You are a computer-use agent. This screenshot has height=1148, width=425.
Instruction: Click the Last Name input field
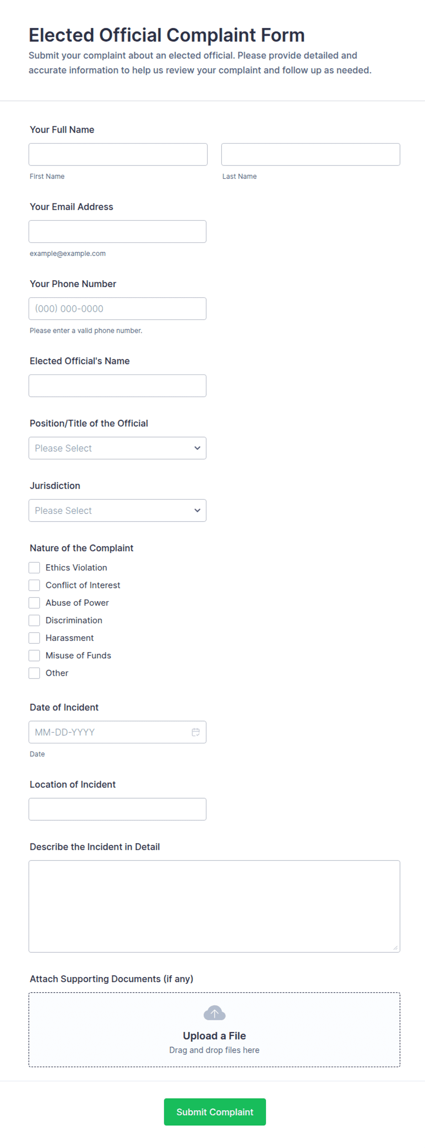point(310,154)
